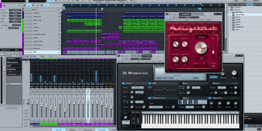Open the Files browser tab
262x131 pixels.
pyautogui.click(x=258, y=126)
